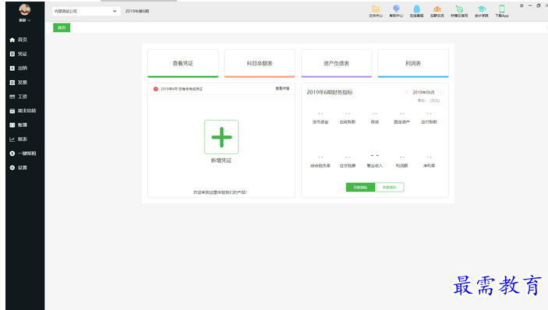
Task: Open the 科目余额表 shortcut card
Action: 260,63
